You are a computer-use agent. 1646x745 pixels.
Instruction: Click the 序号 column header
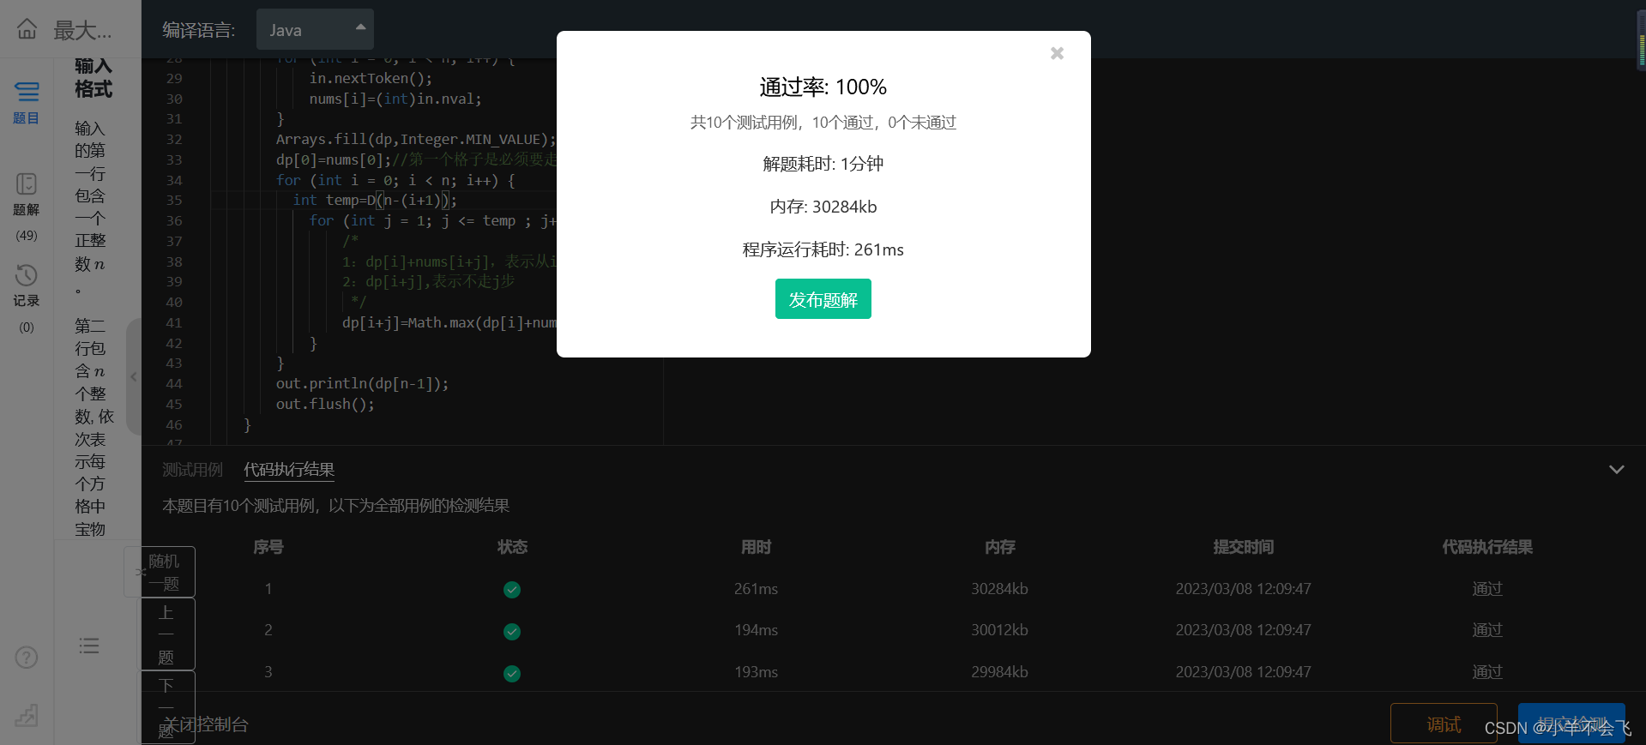pos(268,547)
